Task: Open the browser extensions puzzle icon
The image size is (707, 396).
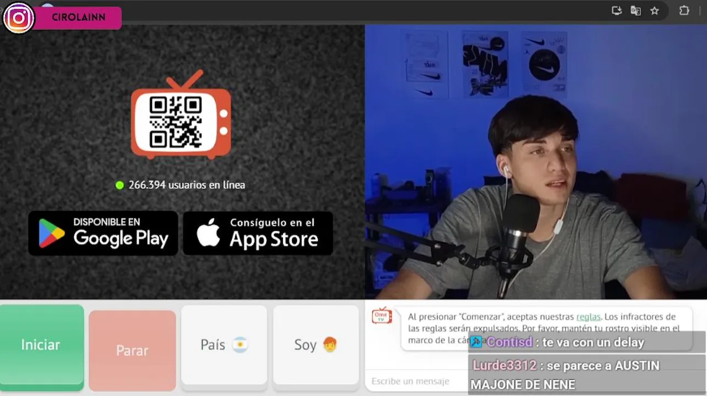Action: click(x=684, y=10)
